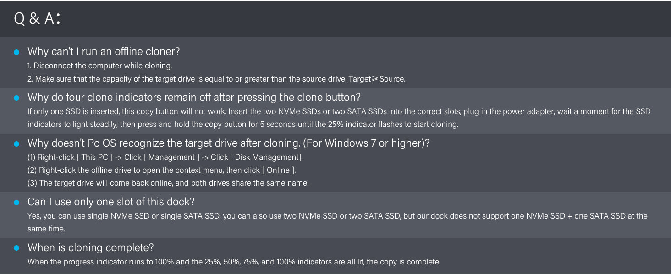Viewport: 671px width, 275px height.
Task: Click the line 'The target drive will come back online'
Action: (168, 183)
